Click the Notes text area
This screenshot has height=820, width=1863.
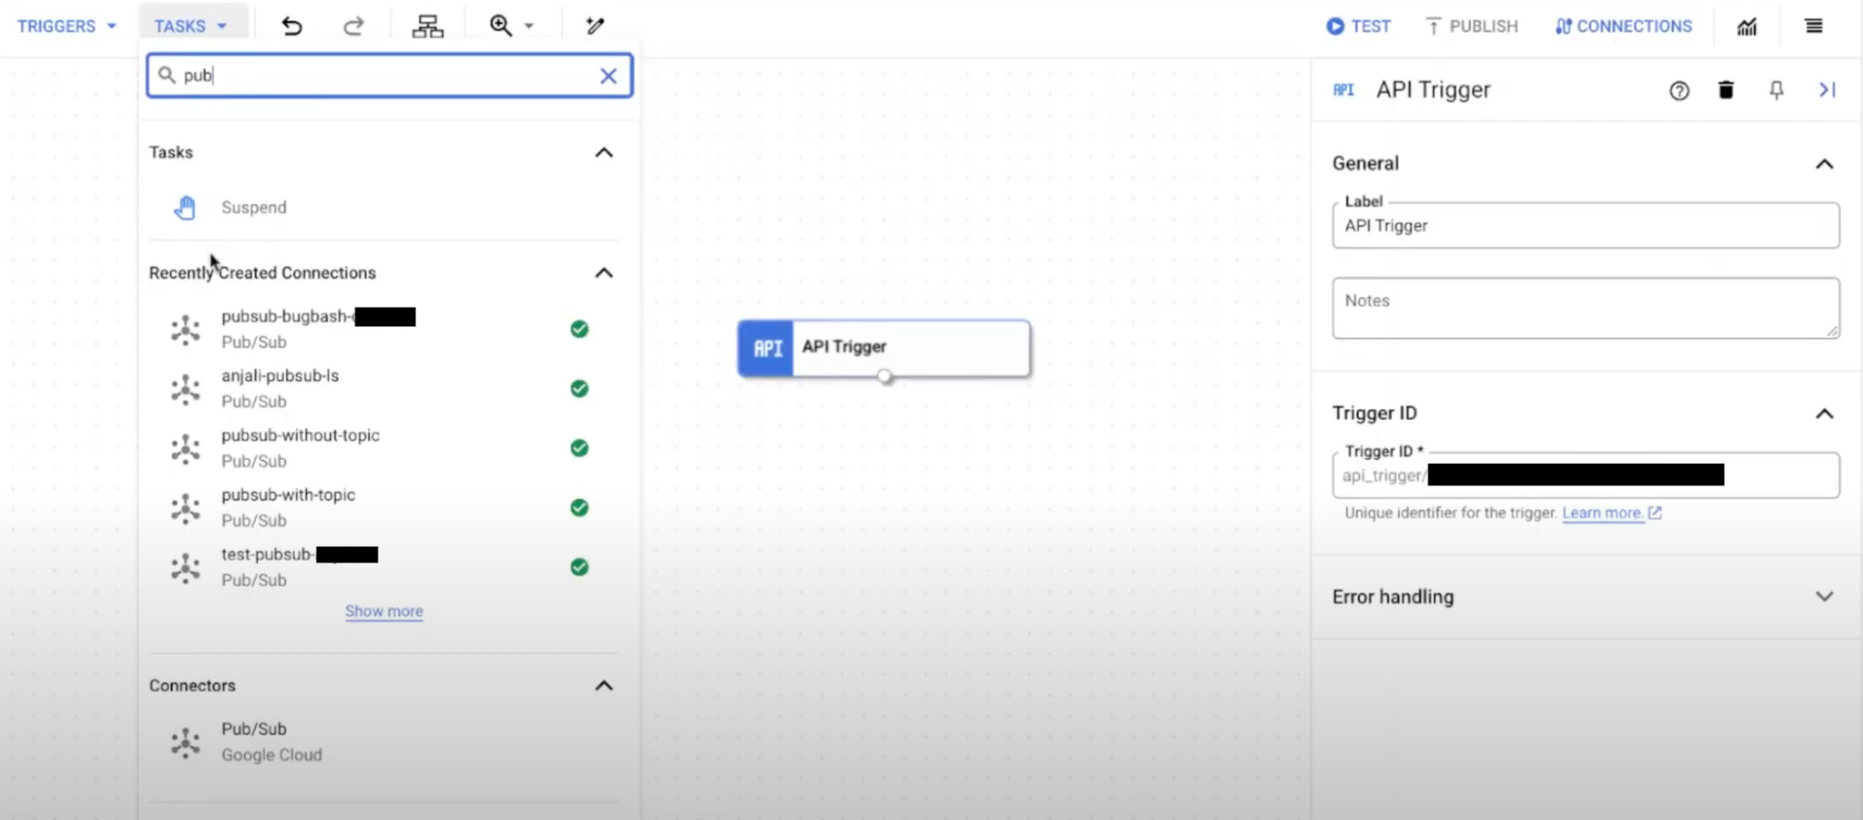[1585, 308]
